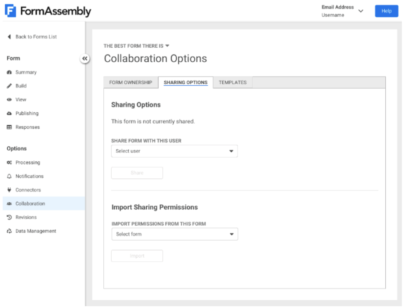
Task: Click the Notifications bell icon
Action: click(9, 176)
